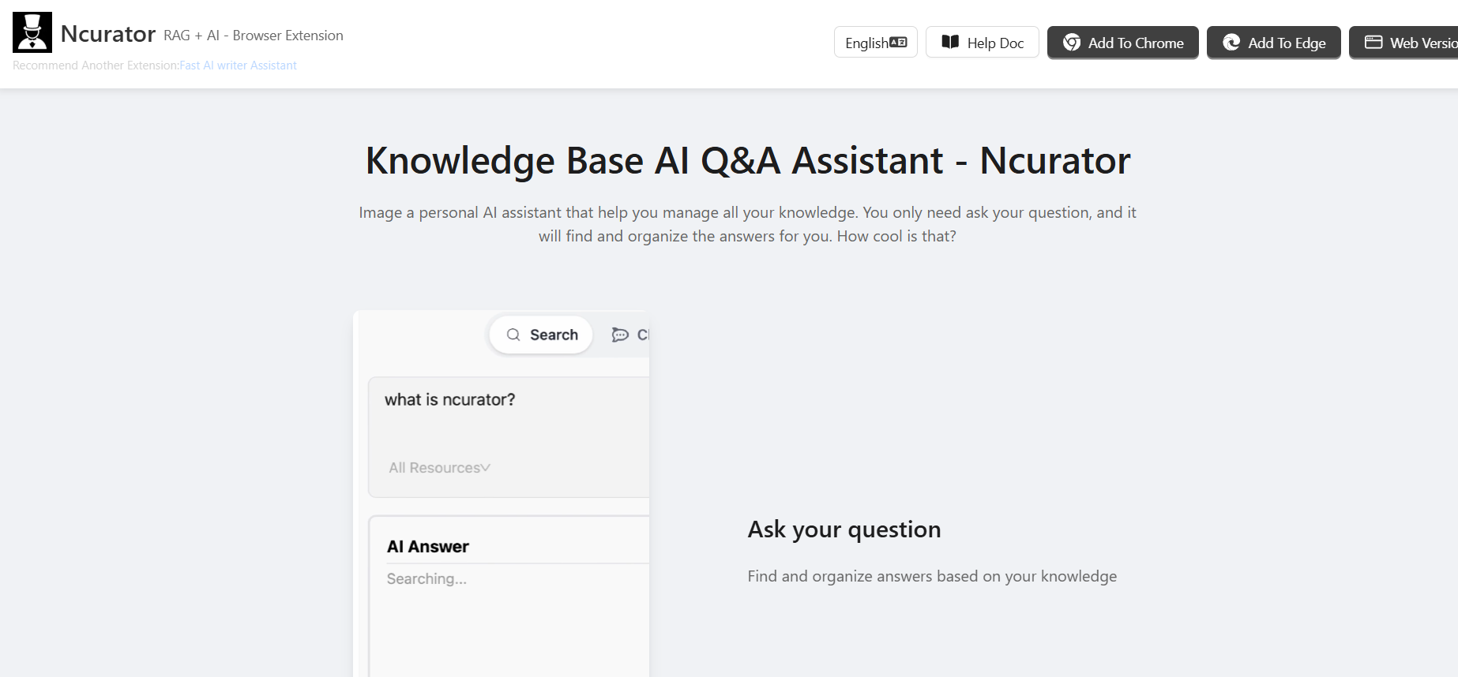Viewport: 1458px width, 677px height.
Task: Select the Search tab in the demo
Action: click(x=541, y=335)
